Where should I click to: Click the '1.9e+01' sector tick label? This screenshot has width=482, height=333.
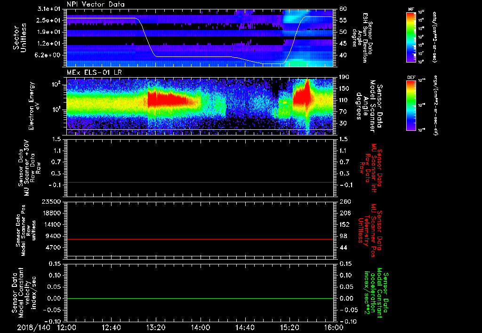point(49,32)
